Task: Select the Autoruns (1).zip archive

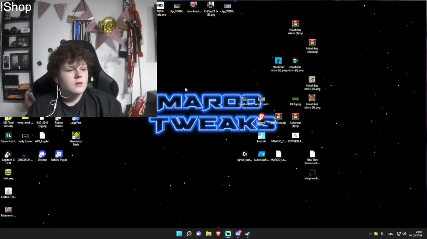Action: coord(295,120)
